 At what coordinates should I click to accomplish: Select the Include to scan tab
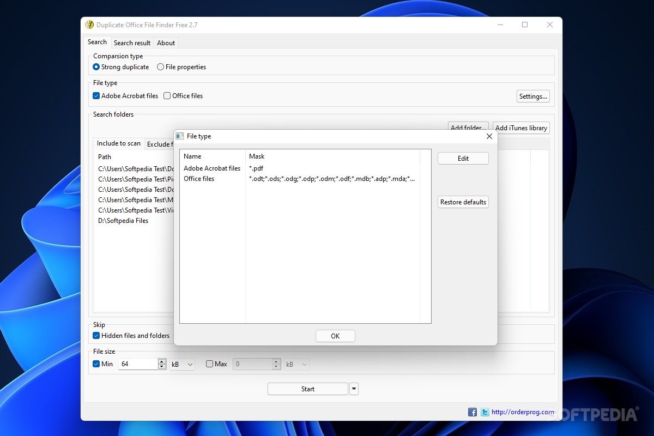click(119, 143)
